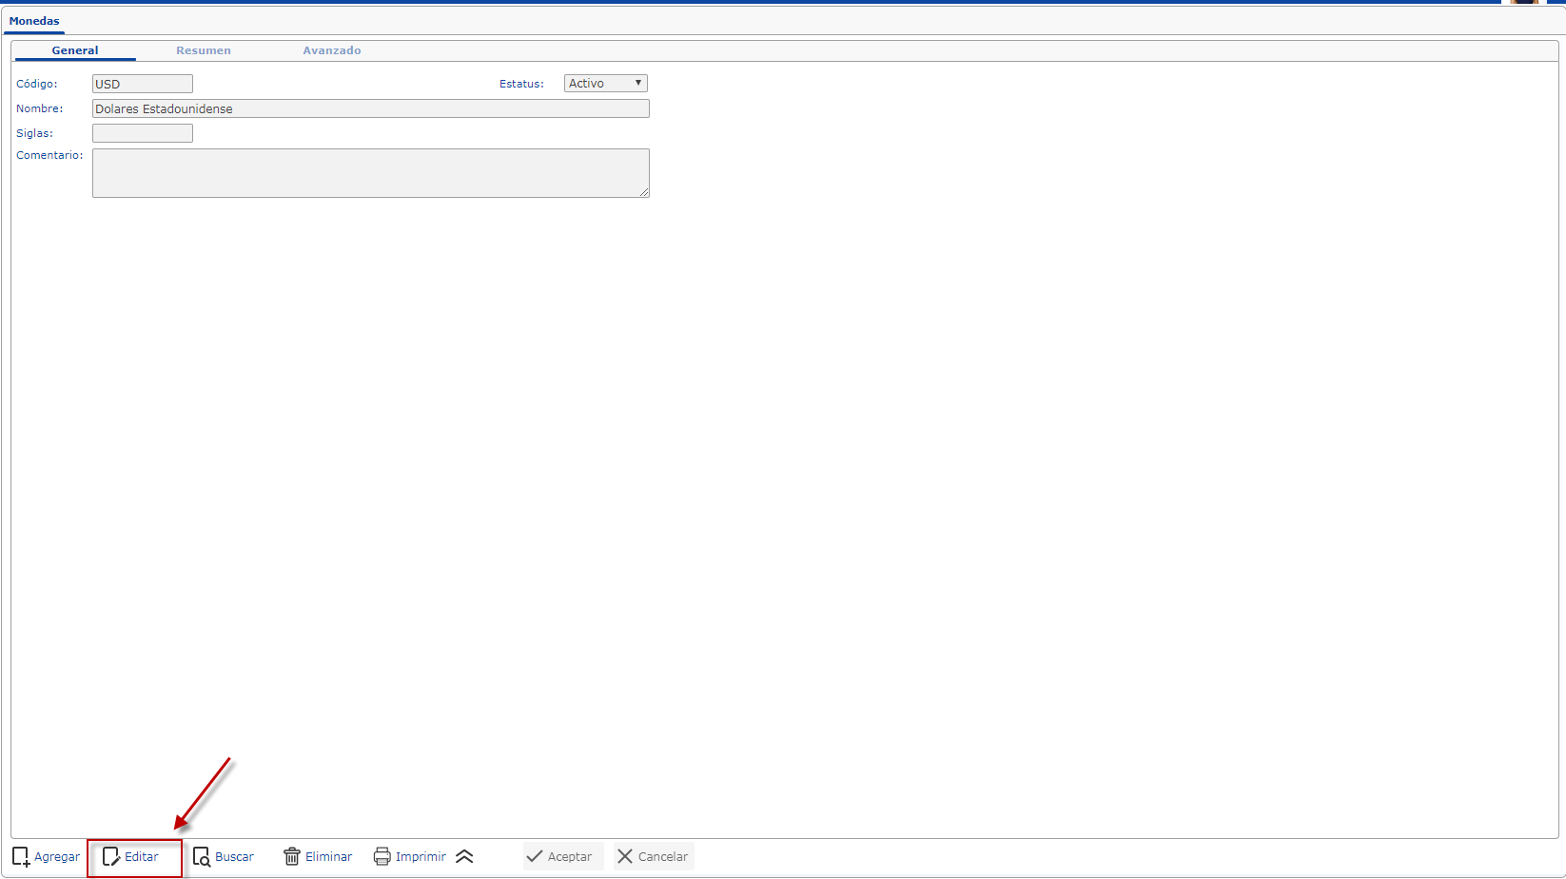Click the Agregar button label

point(57,857)
